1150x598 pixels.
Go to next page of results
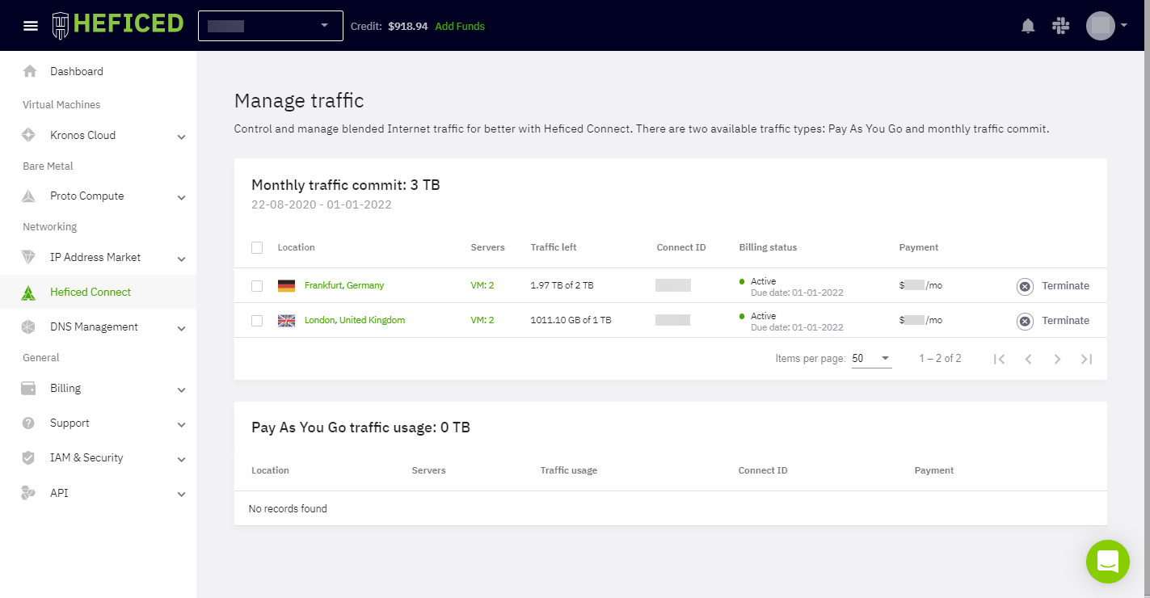pos(1057,359)
